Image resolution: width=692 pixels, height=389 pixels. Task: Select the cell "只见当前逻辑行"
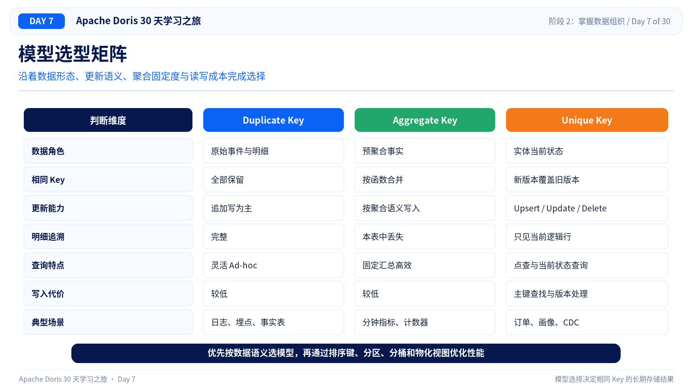pos(587,236)
